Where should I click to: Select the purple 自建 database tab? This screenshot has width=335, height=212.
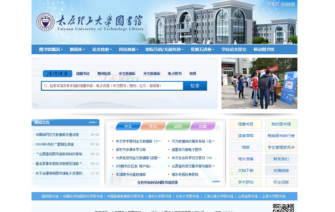[203, 126]
